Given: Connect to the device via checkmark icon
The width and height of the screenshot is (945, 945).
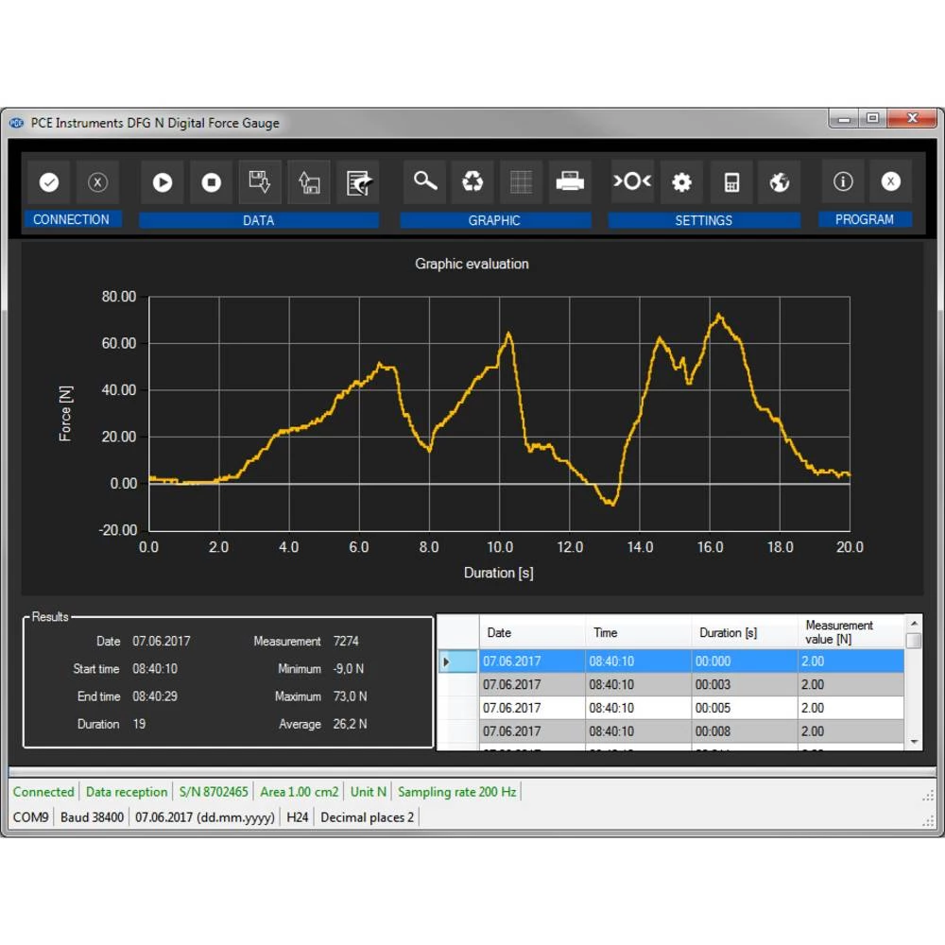Looking at the screenshot, I should click(49, 181).
